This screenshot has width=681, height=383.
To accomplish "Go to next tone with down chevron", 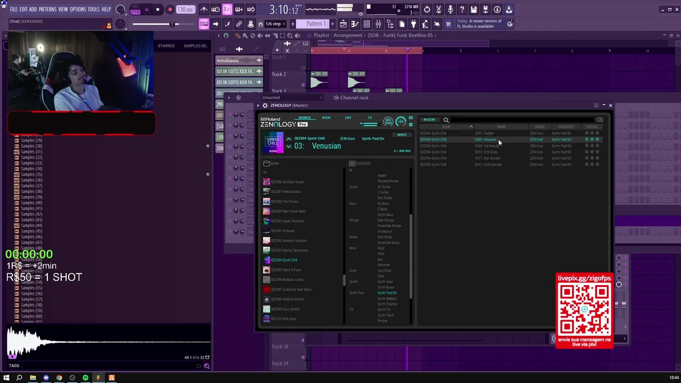I will point(289,146).
